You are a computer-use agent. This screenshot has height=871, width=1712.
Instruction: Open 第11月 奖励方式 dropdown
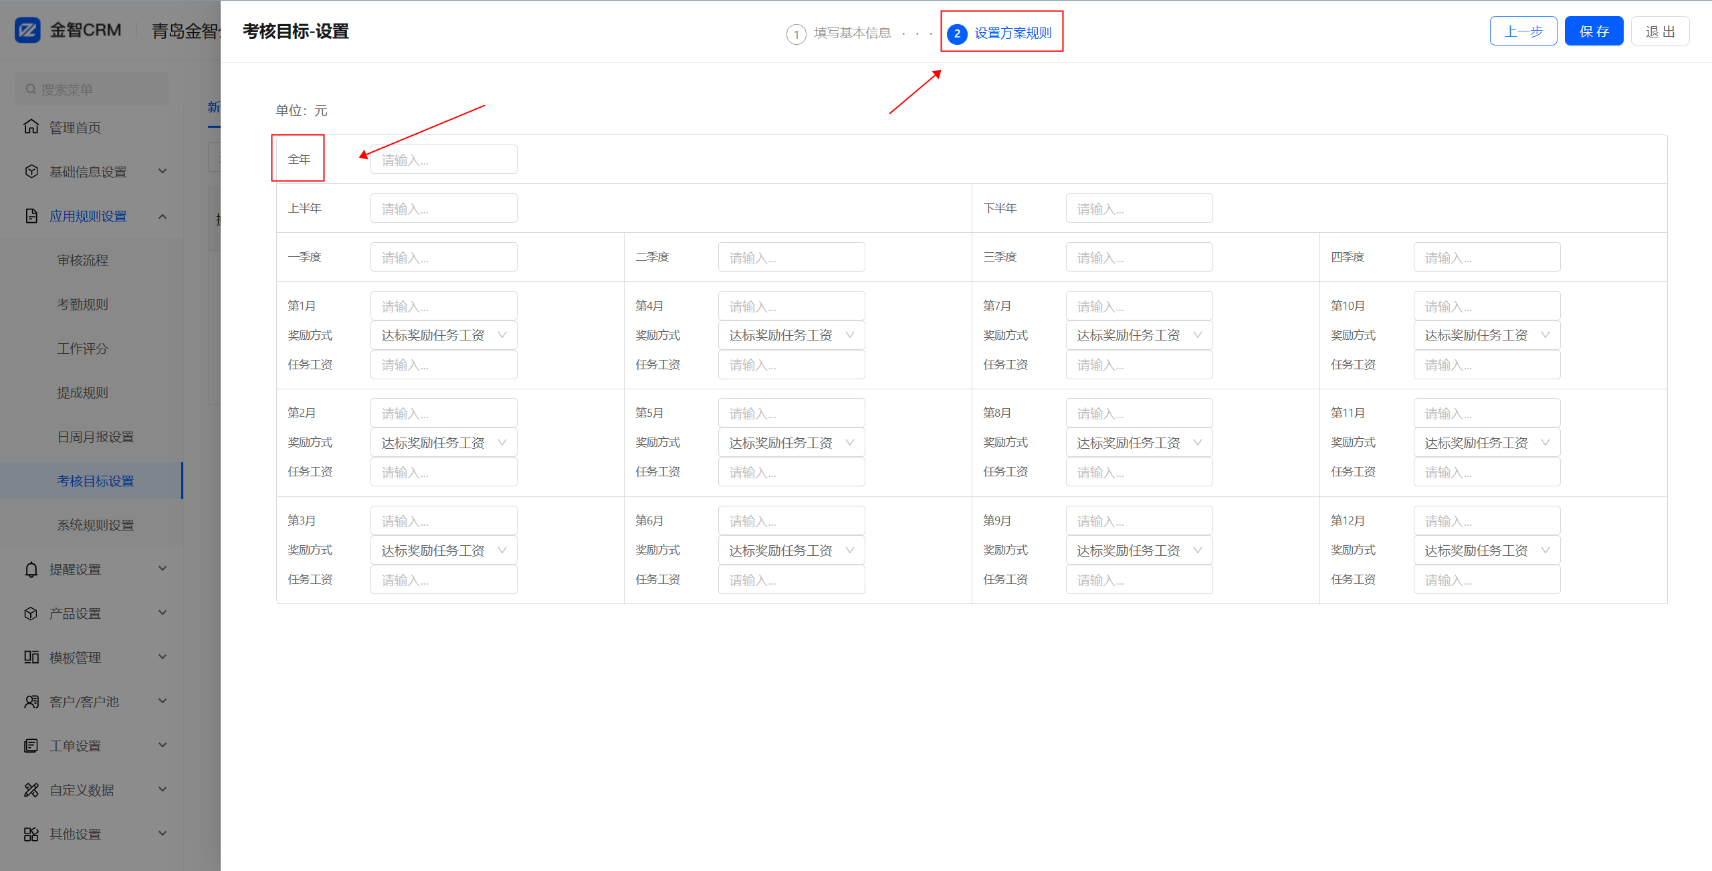pos(1487,442)
